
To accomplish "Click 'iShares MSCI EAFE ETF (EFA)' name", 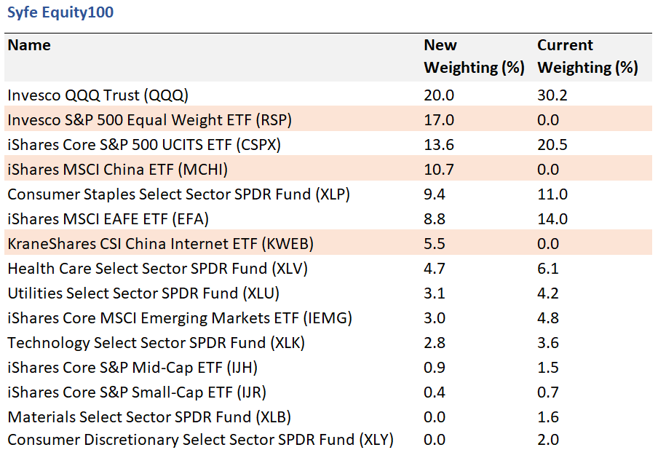I will pos(108,219).
